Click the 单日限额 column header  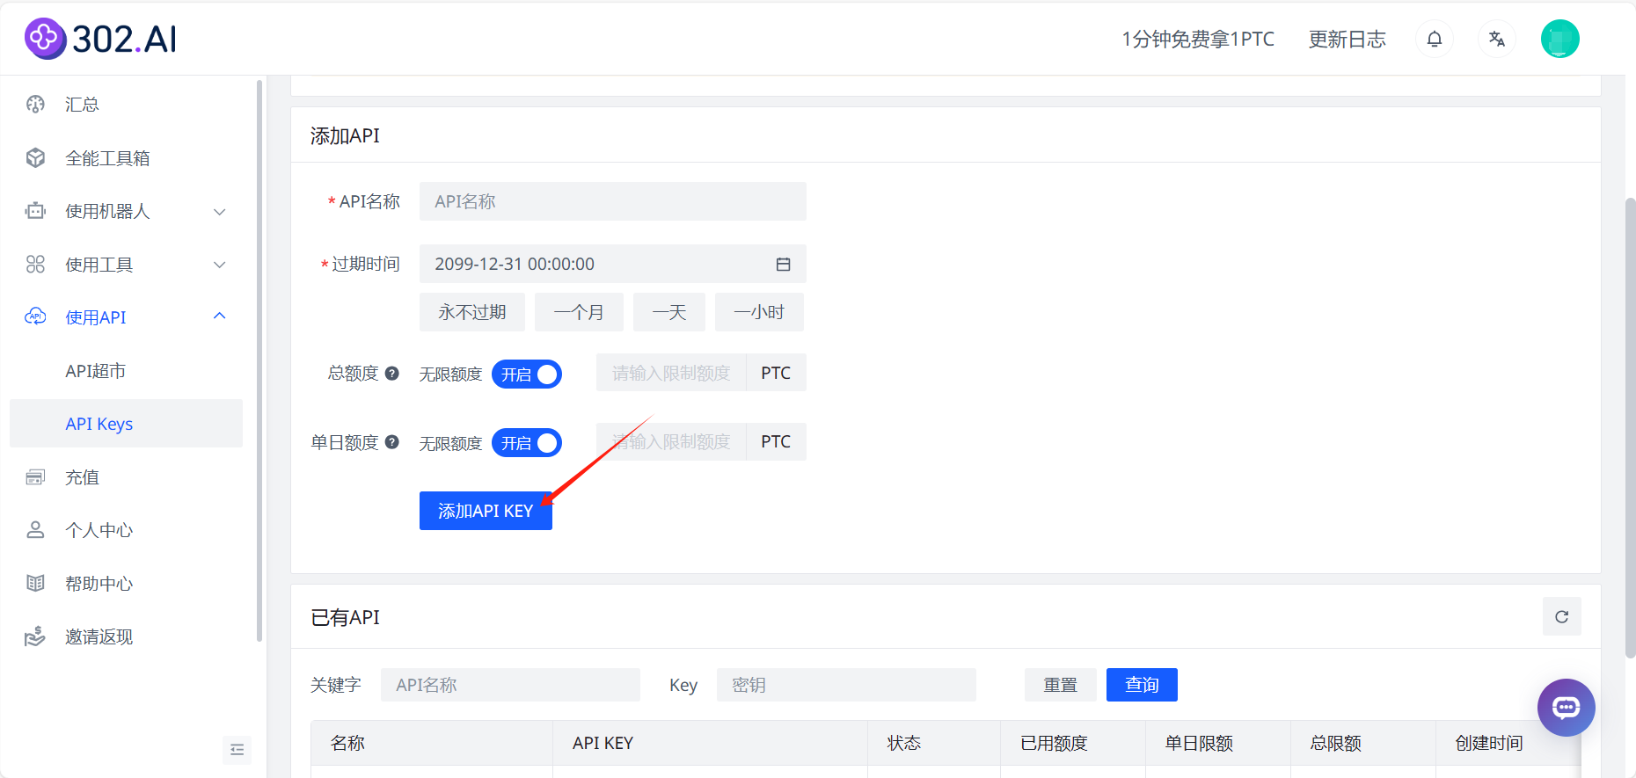1218,743
